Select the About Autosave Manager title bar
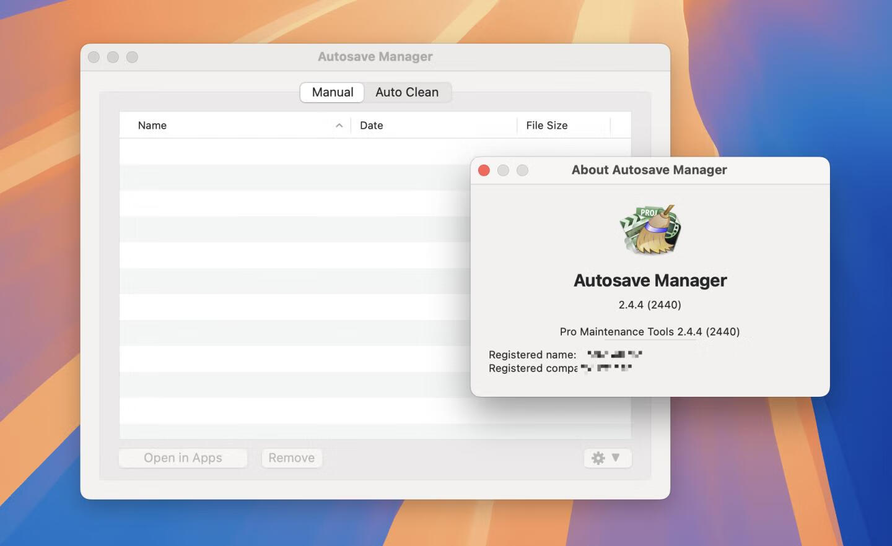Viewport: 892px width, 546px height. coord(648,170)
